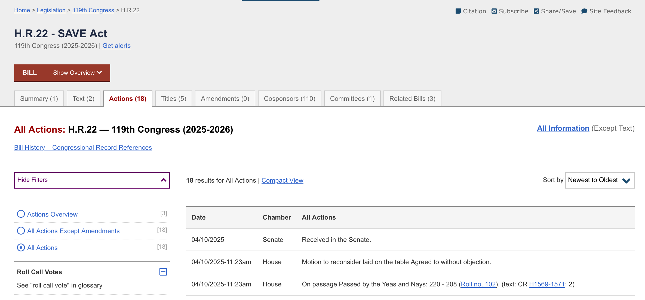
Task: Click the Chamber column header
Action: point(277,217)
